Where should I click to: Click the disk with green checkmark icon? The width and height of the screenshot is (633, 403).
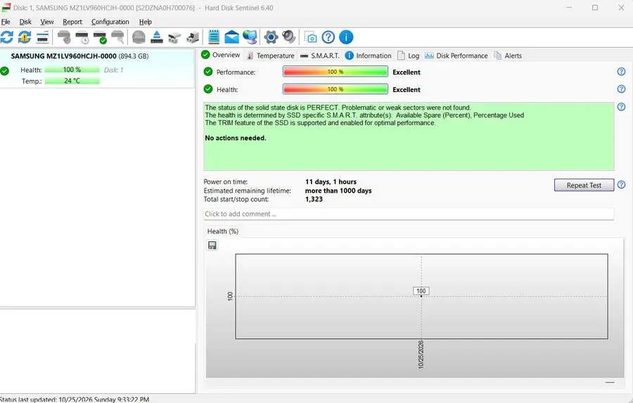coord(100,37)
